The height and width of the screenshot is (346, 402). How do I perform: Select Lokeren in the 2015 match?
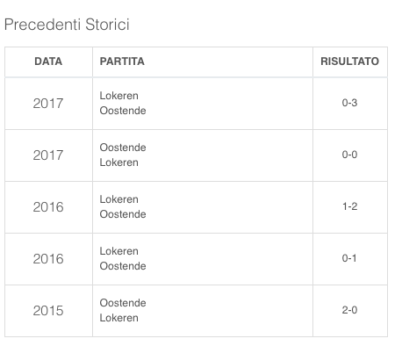click(118, 318)
